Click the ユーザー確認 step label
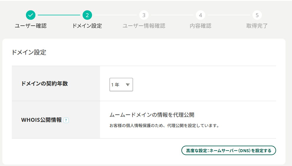This screenshot has width=292, height=166. point(31,26)
